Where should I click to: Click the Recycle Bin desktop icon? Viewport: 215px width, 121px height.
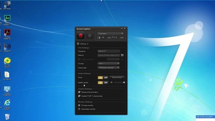point(7,117)
